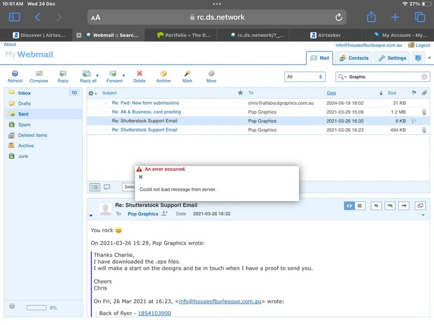Click the reply arrow in preview header
This screenshot has width=434, height=325.
pyautogui.click(x=376, y=206)
